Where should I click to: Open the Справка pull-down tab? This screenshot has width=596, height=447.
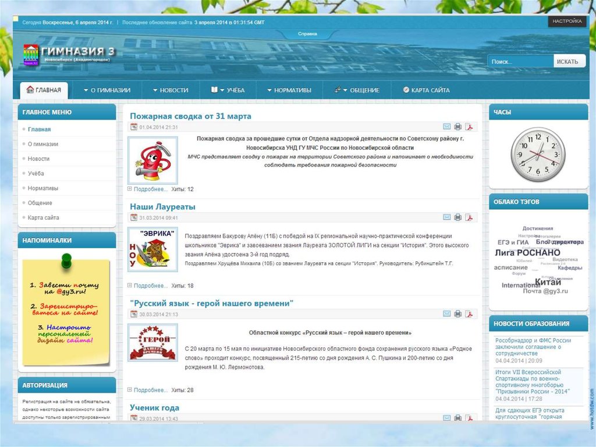(x=307, y=34)
